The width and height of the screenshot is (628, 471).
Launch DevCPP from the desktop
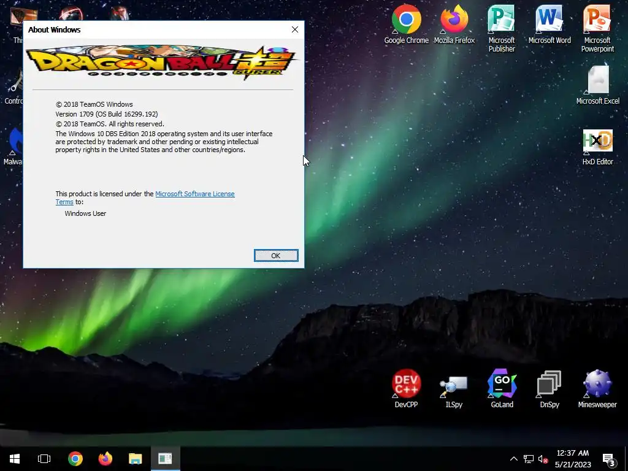pyautogui.click(x=406, y=388)
